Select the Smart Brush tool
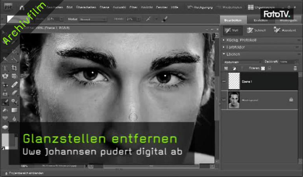Image resolution: width=303 pixels, height=177 pixels. 14,101
